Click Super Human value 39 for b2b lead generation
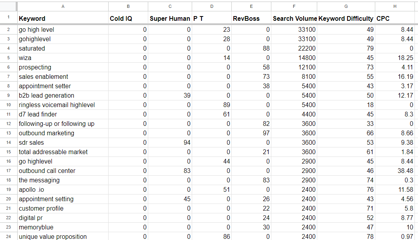Image resolution: width=418 pixels, height=240 pixels. (170, 95)
